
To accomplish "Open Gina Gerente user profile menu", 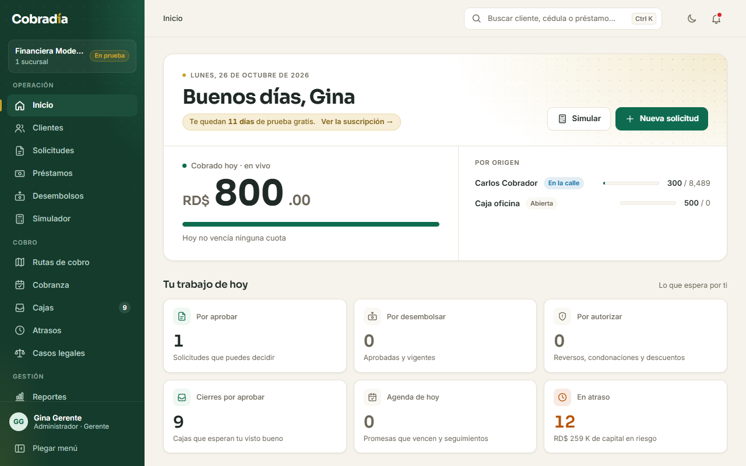I will [x=72, y=422].
